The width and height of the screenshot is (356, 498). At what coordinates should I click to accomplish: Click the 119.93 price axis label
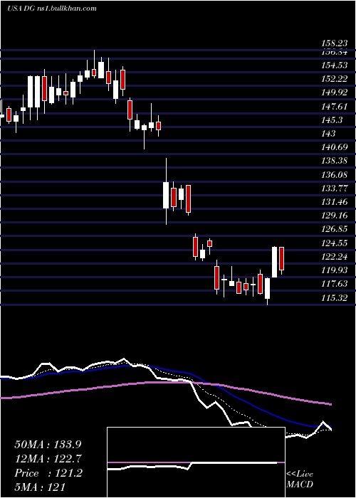pos(335,270)
